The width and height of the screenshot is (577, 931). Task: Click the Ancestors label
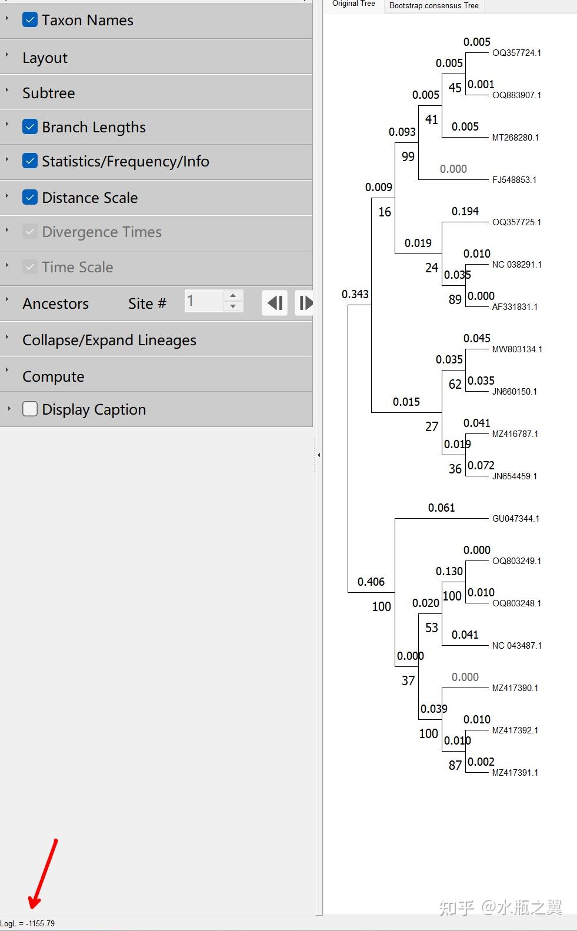(x=56, y=303)
